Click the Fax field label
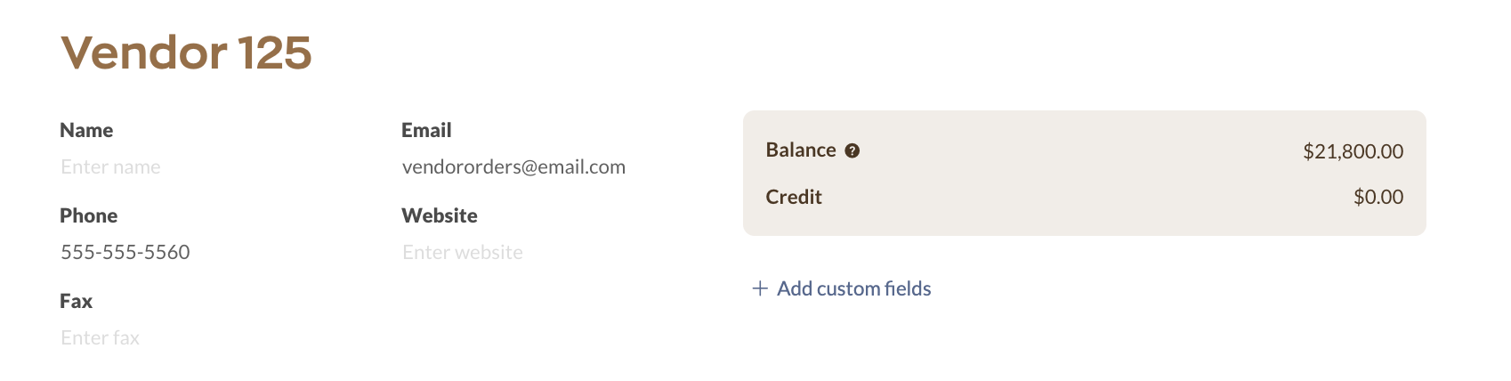This screenshot has height=381, width=1511. [x=76, y=301]
